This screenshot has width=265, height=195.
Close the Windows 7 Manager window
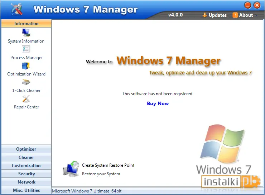(257, 5)
